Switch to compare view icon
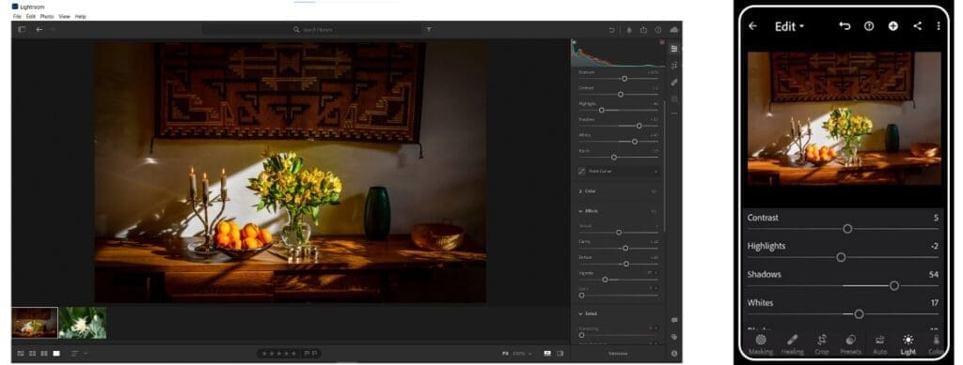This screenshot has height=365, width=963. [44, 354]
